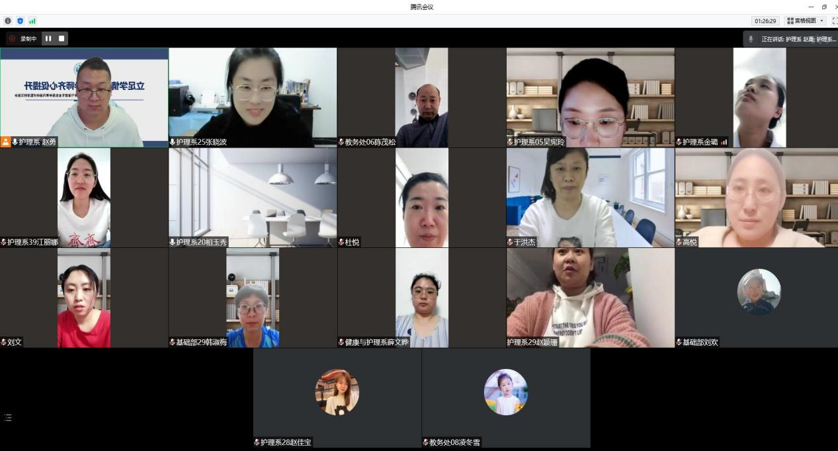The width and height of the screenshot is (838, 451).
Task: Pause the ongoing recording
Action: pos(48,38)
